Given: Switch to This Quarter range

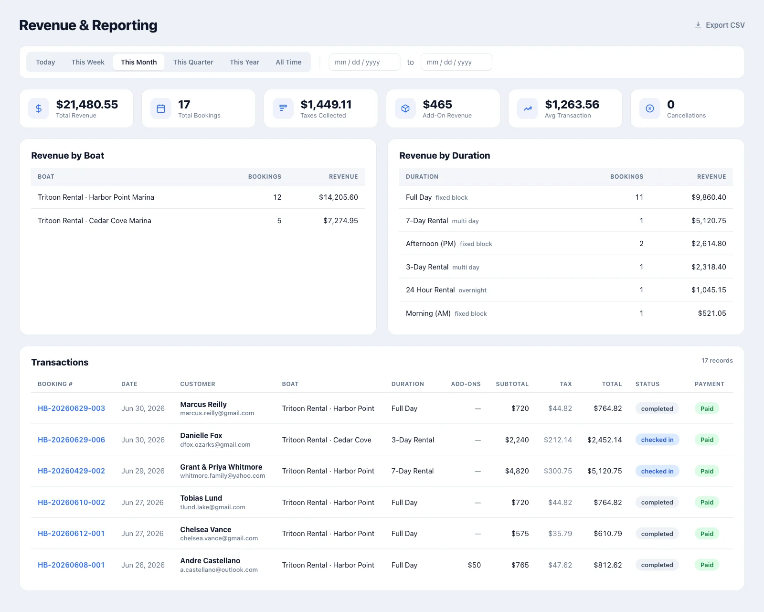Looking at the screenshot, I should click(193, 62).
